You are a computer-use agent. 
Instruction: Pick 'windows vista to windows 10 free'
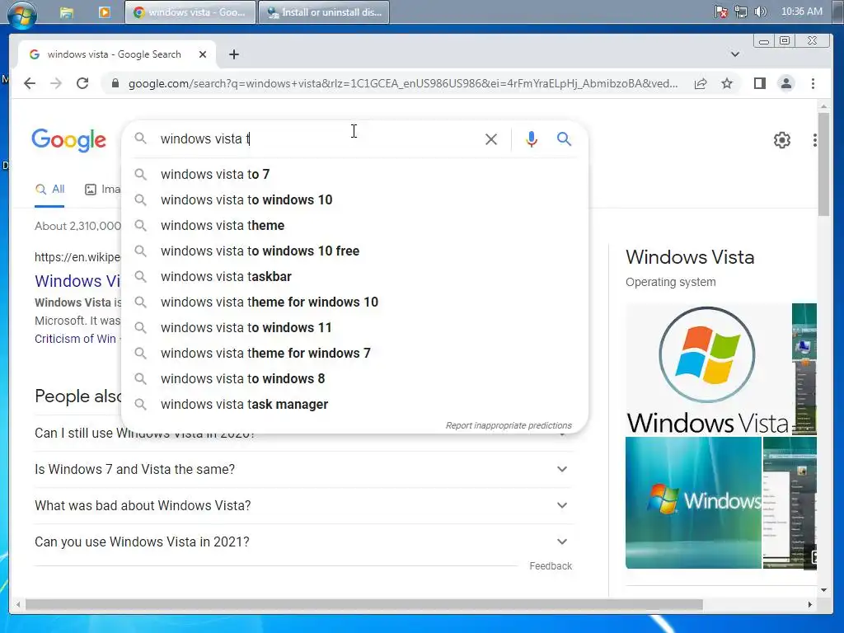point(355,251)
